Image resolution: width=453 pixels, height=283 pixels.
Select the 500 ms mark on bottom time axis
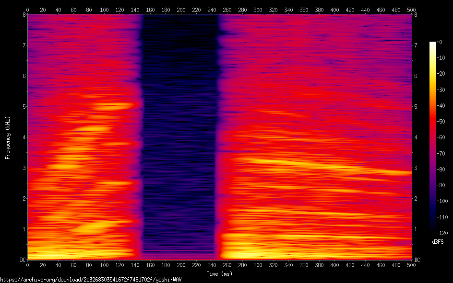click(411, 265)
